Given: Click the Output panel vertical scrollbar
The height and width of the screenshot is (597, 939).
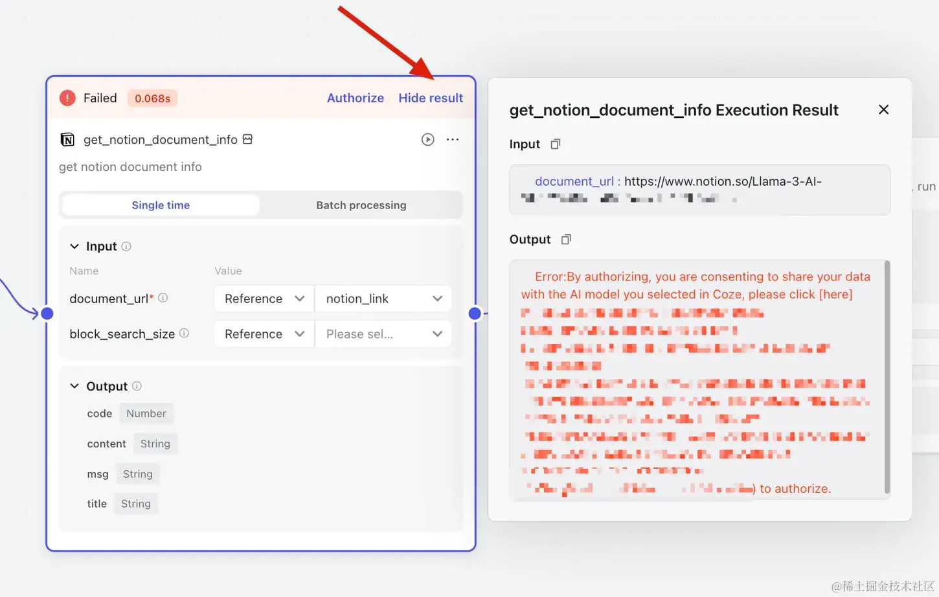Looking at the screenshot, I should point(887,377).
